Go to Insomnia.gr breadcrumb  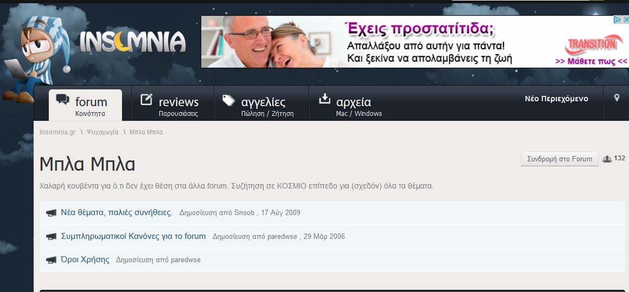coord(57,132)
